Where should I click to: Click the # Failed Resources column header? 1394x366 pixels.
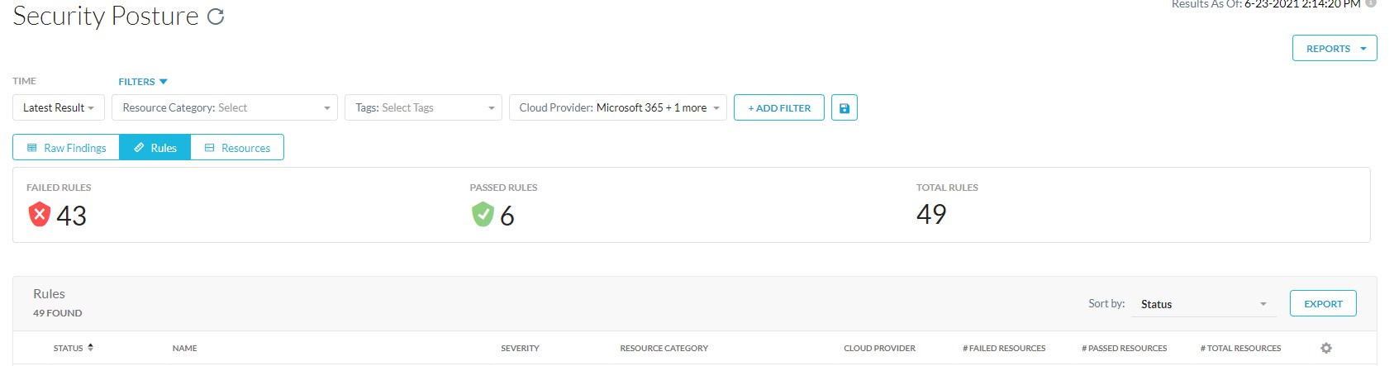pos(1004,349)
